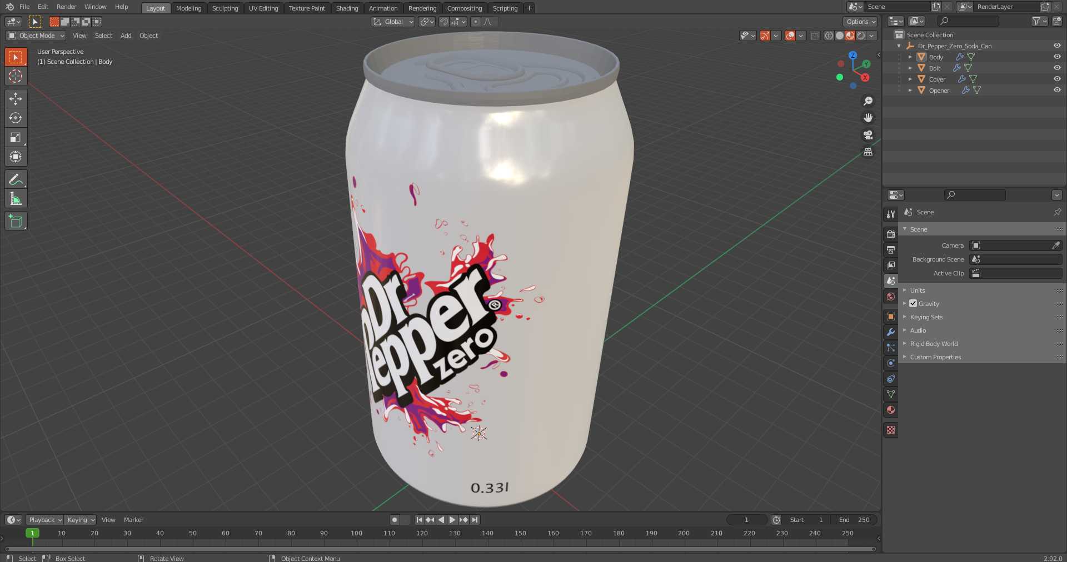Open Particle properties tab
The width and height of the screenshot is (1067, 562).
click(x=891, y=348)
